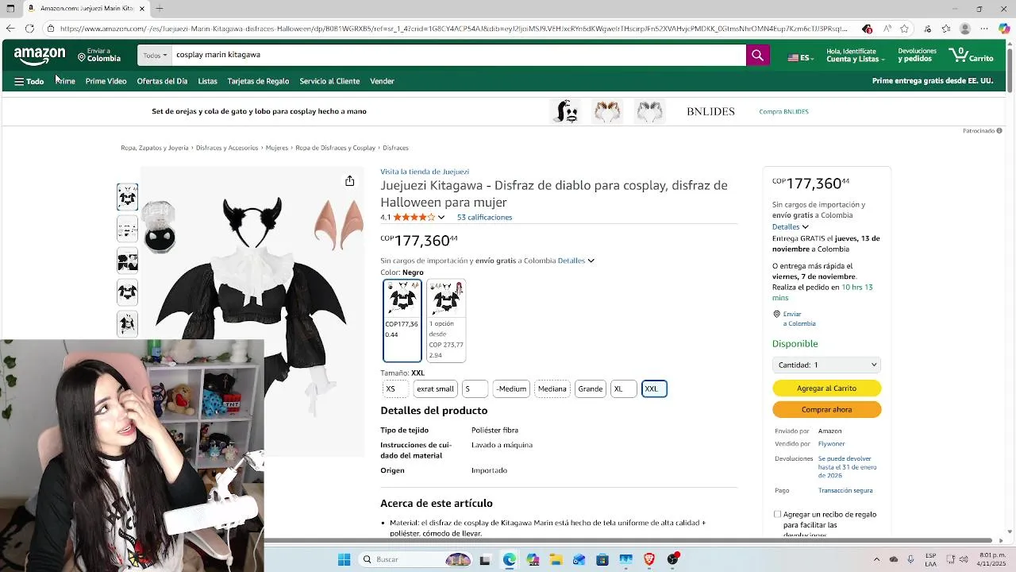Open Brave browser from taskbar
The width and height of the screenshot is (1016, 572).
(x=649, y=559)
